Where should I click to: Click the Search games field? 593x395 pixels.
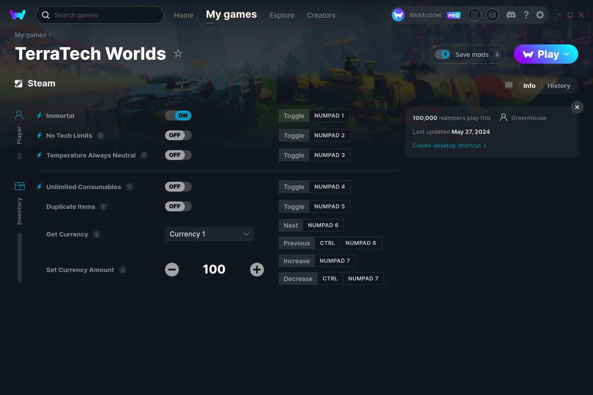coord(99,15)
